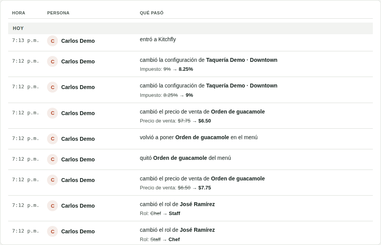Image resolution: width=381 pixels, height=245 pixels.
Task: Select the 'Rol: Chef → Staff' detail line
Action: (x=160, y=213)
